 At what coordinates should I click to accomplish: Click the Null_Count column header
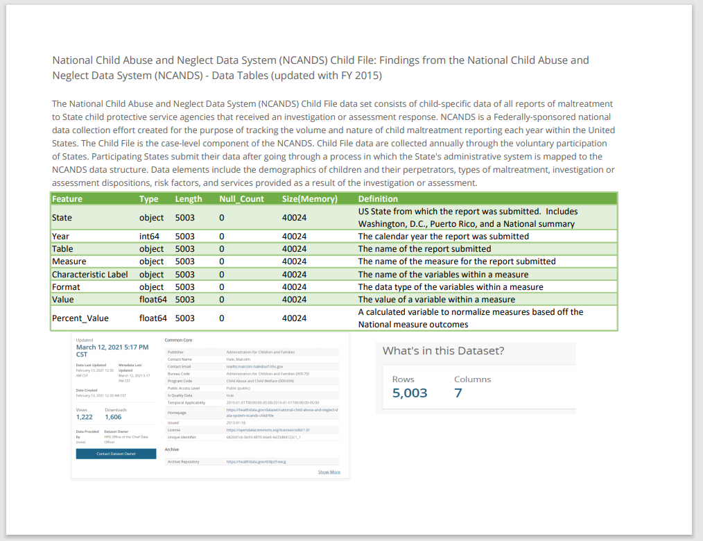coord(242,199)
